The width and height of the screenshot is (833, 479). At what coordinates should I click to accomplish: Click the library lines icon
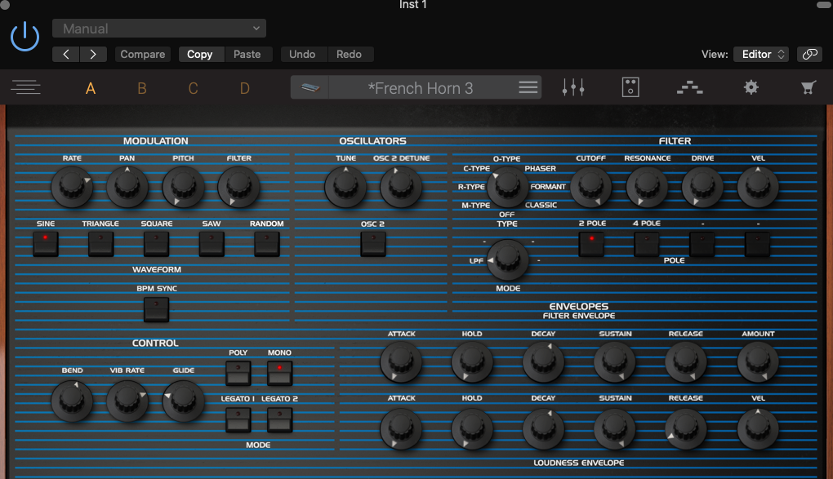(26, 88)
